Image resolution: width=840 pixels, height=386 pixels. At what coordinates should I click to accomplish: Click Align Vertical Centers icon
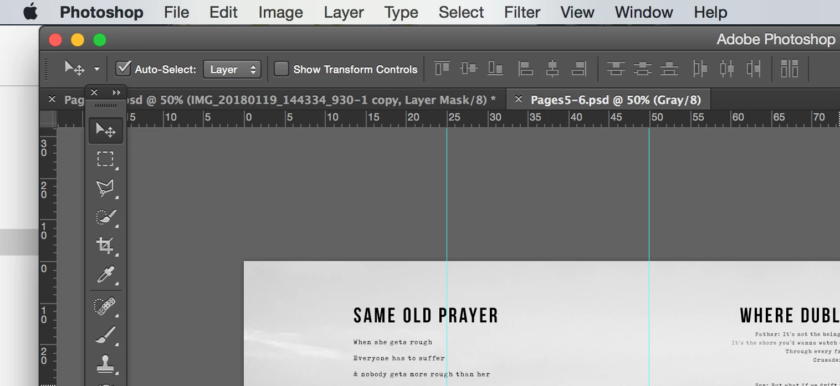click(469, 69)
